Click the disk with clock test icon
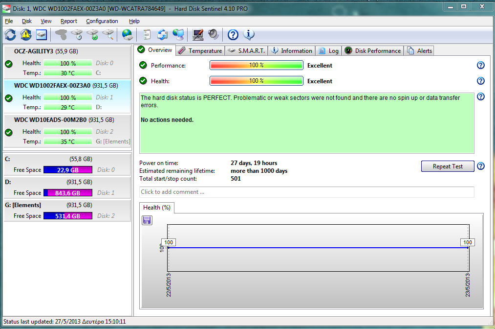495x329 pixels. pyautogui.click(x=77, y=34)
